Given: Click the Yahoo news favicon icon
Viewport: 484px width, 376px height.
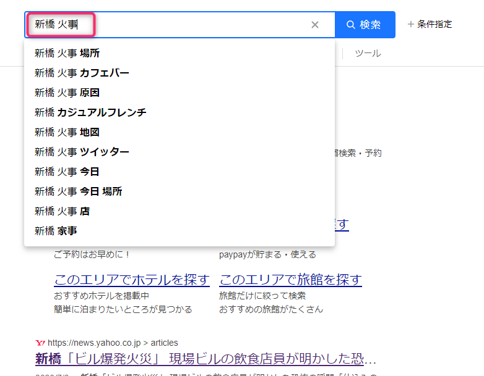Looking at the screenshot, I should tap(40, 343).
